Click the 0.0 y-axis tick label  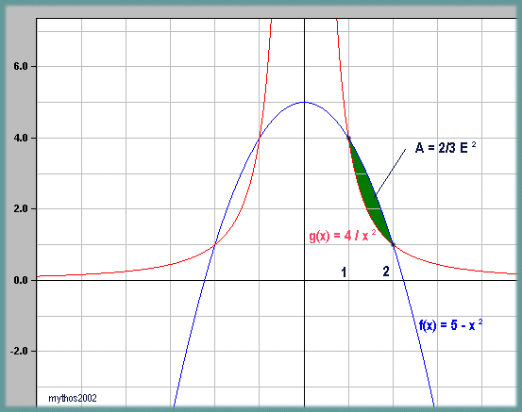[x=21, y=280]
